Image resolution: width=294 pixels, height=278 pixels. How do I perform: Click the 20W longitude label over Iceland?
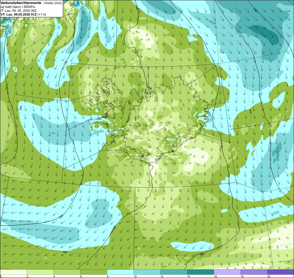coord(135,119)
